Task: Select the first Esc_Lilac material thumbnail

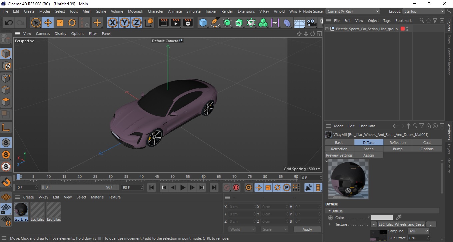Action: [21, 210]
